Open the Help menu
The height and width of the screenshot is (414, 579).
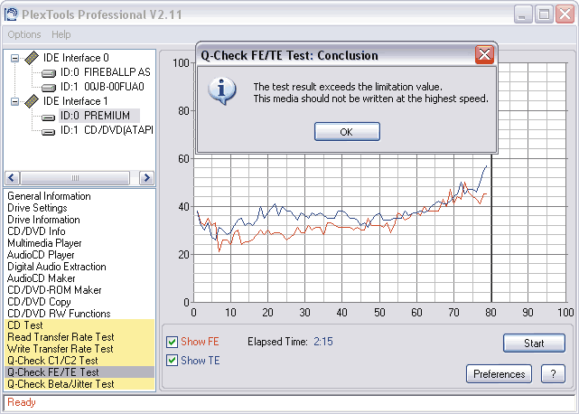click(61, 34)
